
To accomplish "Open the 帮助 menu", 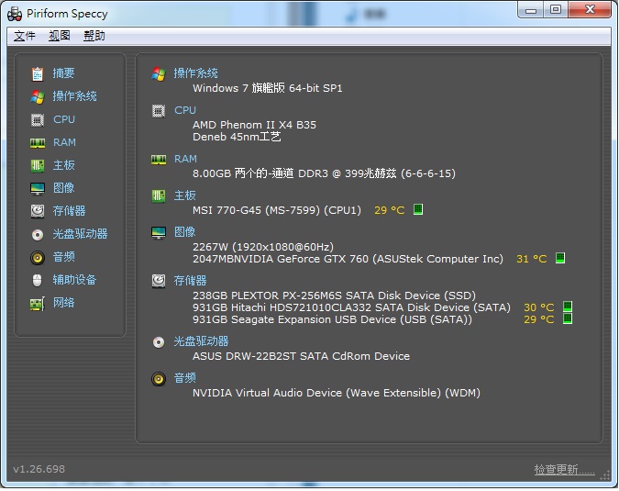I will click(x=94, y=36).
